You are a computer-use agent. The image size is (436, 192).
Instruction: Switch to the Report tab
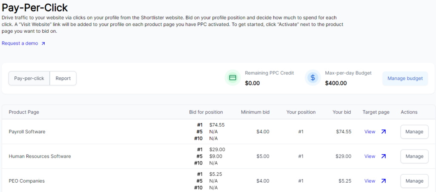pyautogui.click(x=63, y=78)
